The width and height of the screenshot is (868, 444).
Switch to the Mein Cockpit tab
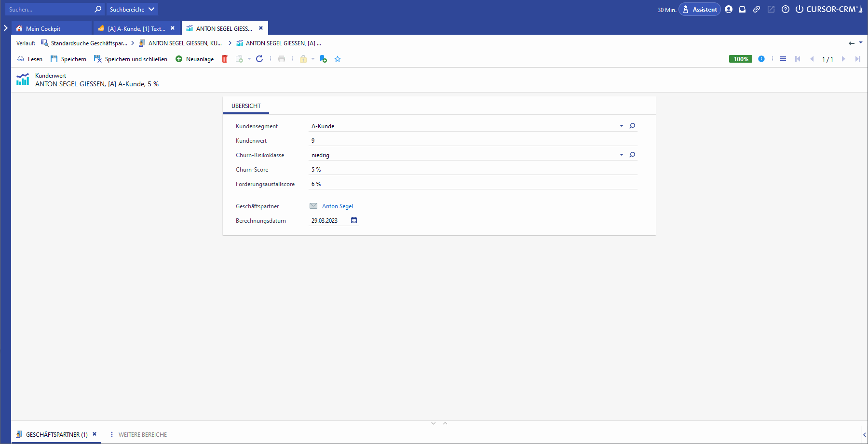(x=43, y=28)
